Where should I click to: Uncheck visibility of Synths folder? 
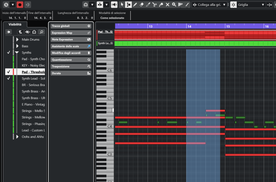[x=8, y=52]
